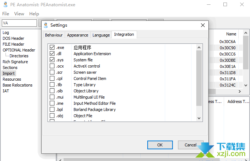Image resolution: width=250 pixels, height=161 pixels.
Task: Select FILE Header in the tree
Action: click(14, 44)
